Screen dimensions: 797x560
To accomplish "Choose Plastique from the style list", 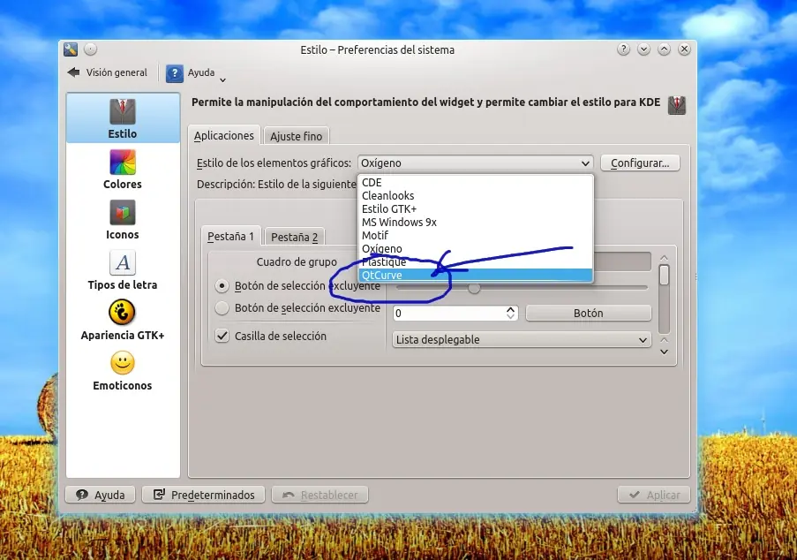I will 475,262.
